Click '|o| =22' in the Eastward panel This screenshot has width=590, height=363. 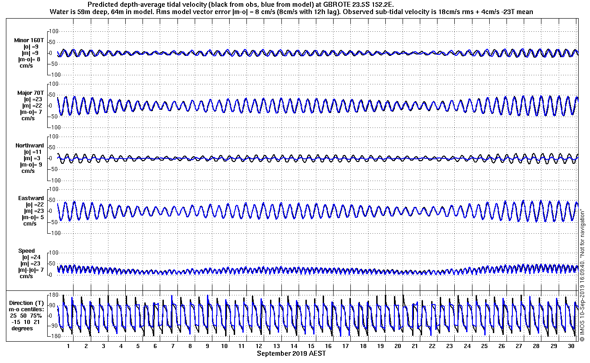pyautogui.click(x=34, y=204)
